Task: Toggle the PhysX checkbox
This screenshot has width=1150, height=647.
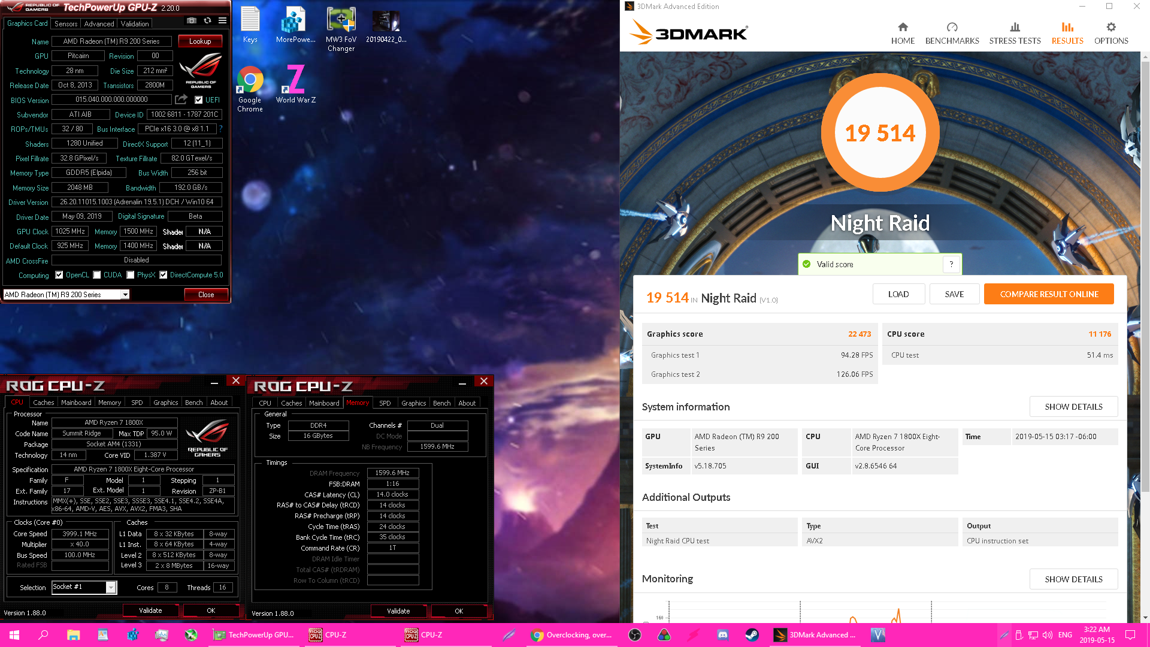Action: [x=130, y=275]
